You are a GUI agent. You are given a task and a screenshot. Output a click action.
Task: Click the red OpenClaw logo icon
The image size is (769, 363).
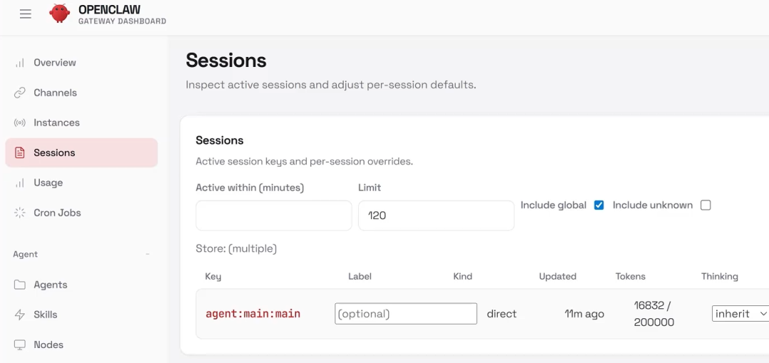(60, 14)
